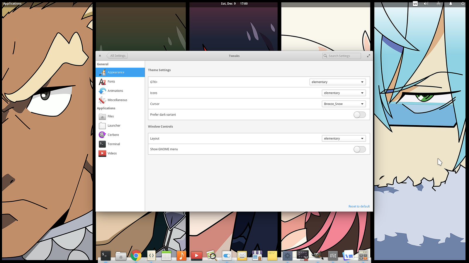
Task: Click the Search Settings input field
Action: (342, 56)
